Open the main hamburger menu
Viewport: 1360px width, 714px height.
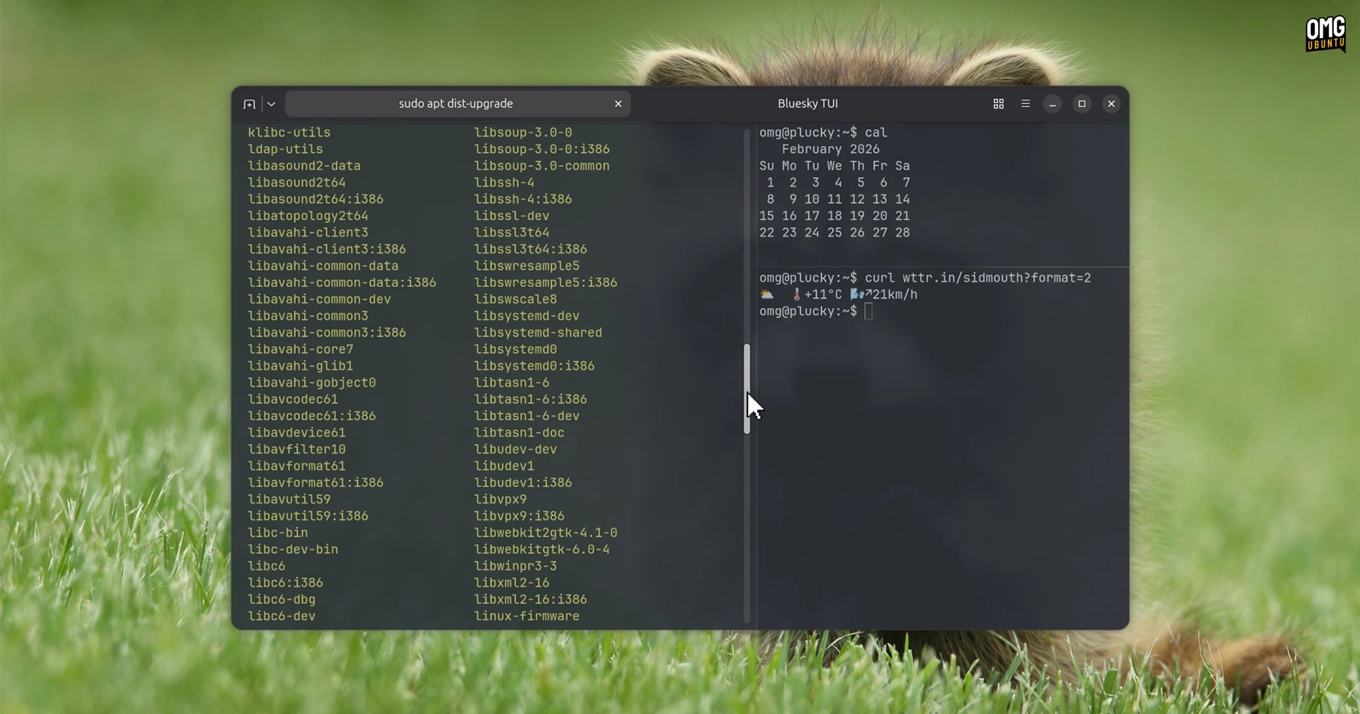pyautogui.click(x=1026, y=103)
